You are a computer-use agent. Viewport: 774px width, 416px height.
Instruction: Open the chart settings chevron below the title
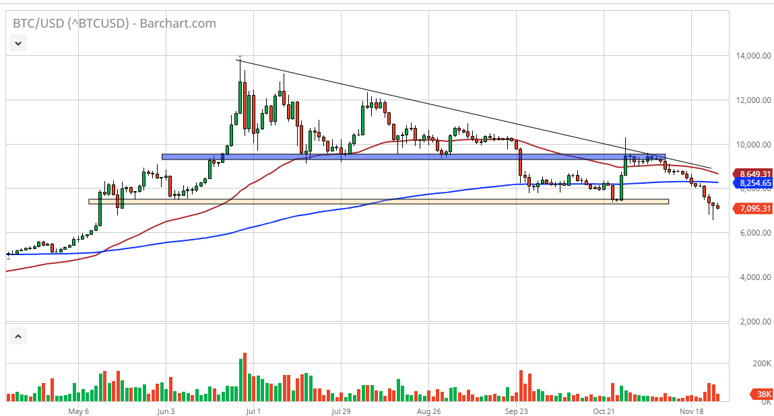(18, 42)
